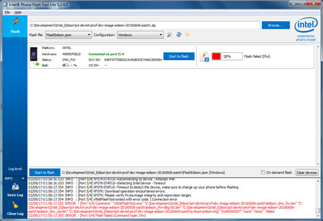Open the Configuration dropdown set to Windows
The width and height of the screenshot is (323, 221).
(140, 35)
